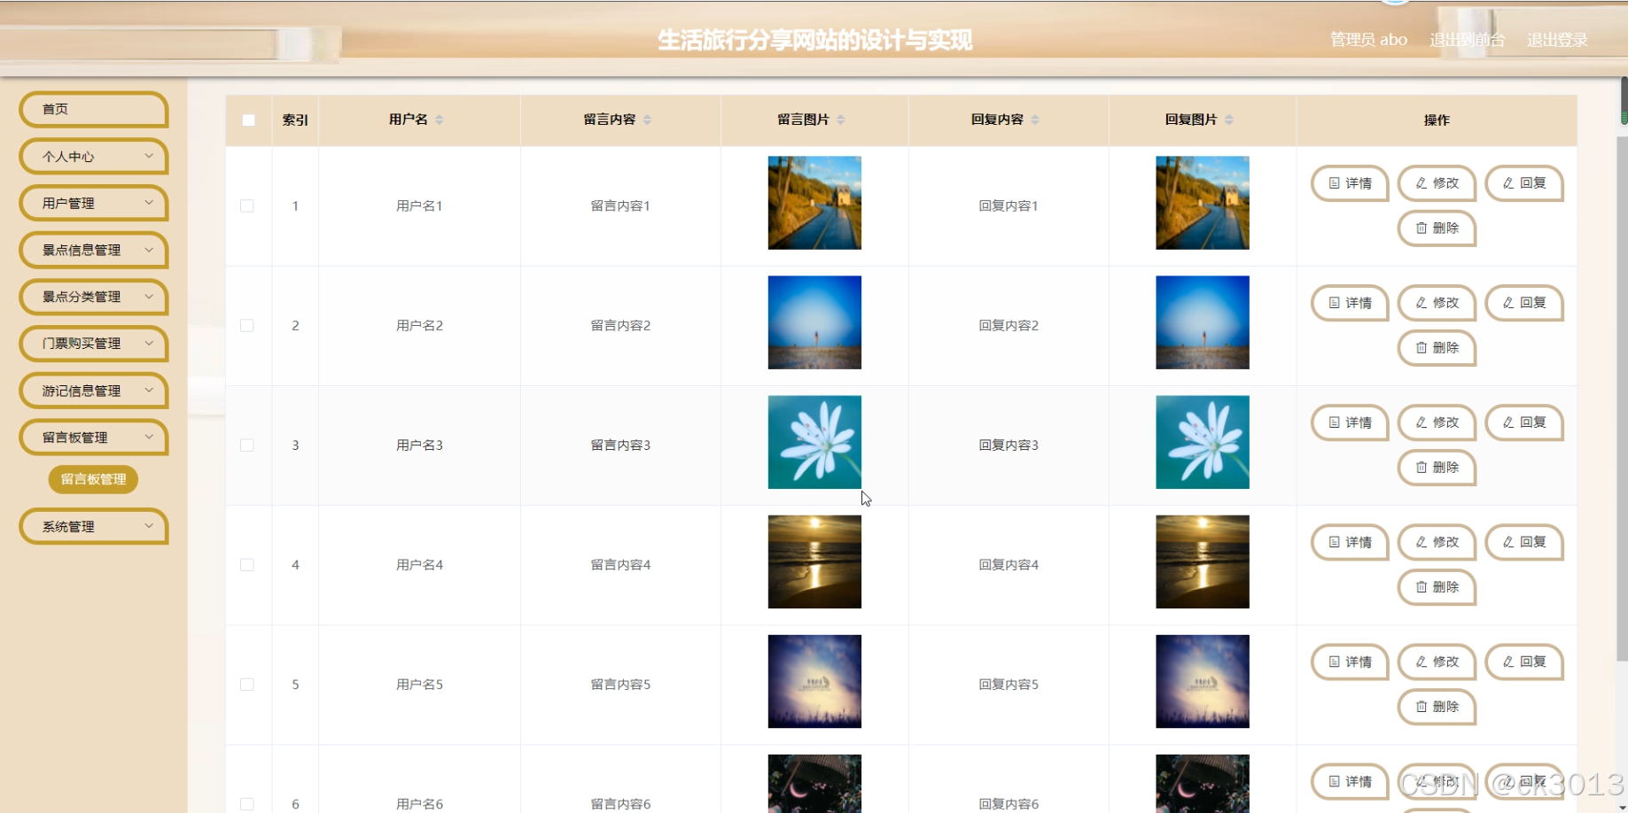Sort by 回复内容 column arrows
1628x813 pixels.
coord(1035,120)
